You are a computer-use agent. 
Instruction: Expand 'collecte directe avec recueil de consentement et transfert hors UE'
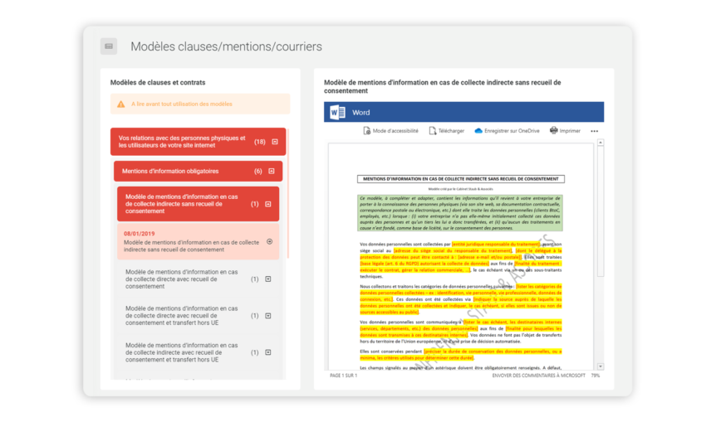(268, 316)
